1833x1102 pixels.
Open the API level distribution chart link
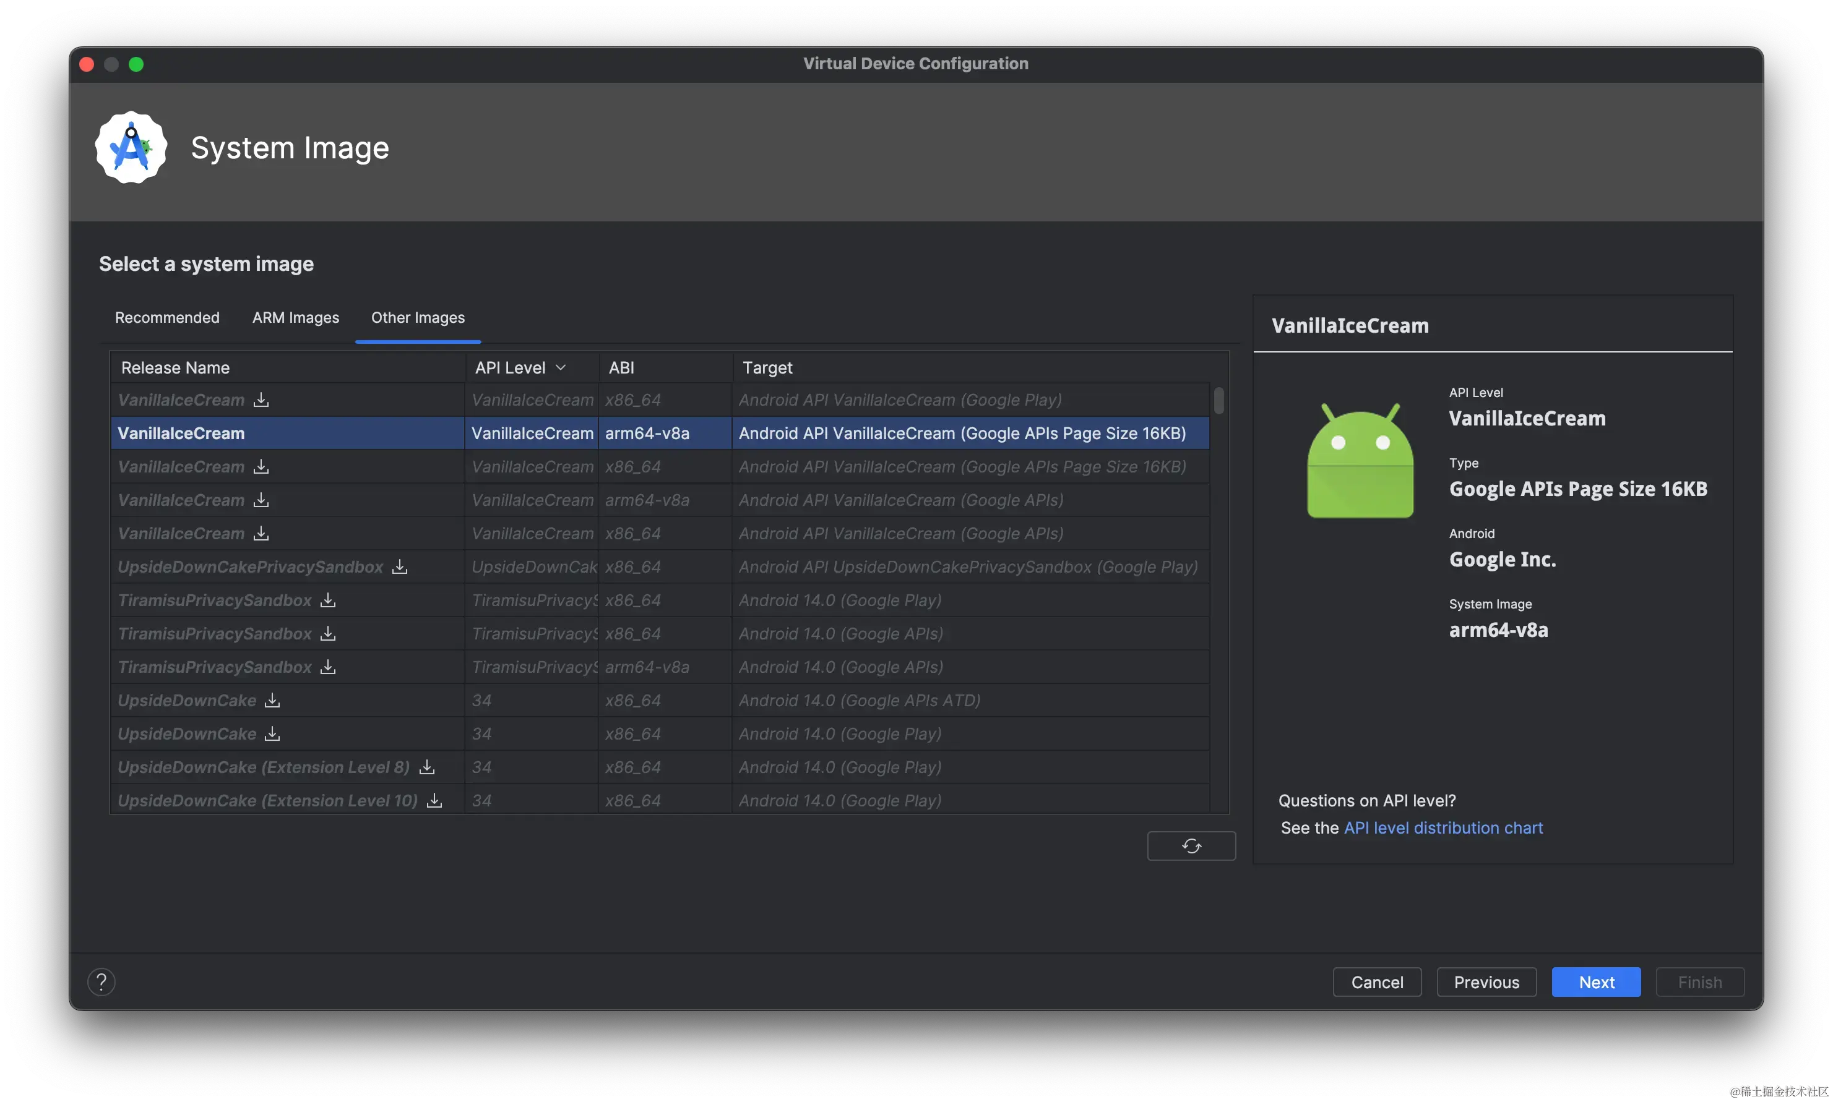(1443, 827)
